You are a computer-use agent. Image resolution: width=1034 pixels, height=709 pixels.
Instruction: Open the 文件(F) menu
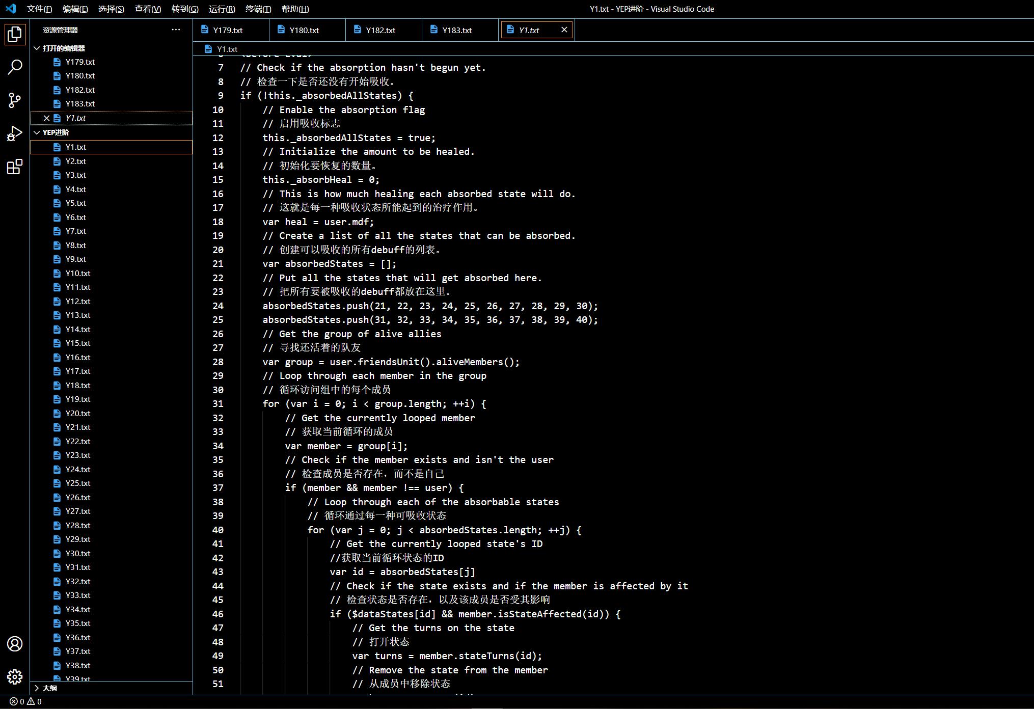coord(39,9)
